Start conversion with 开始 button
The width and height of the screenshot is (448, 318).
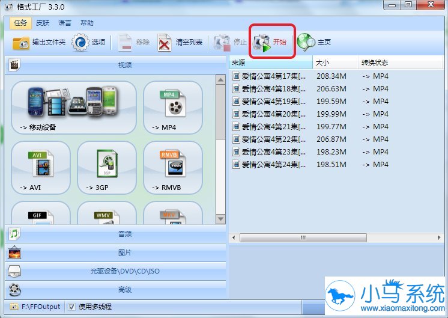pyautogui.click(x=270, y=42)
